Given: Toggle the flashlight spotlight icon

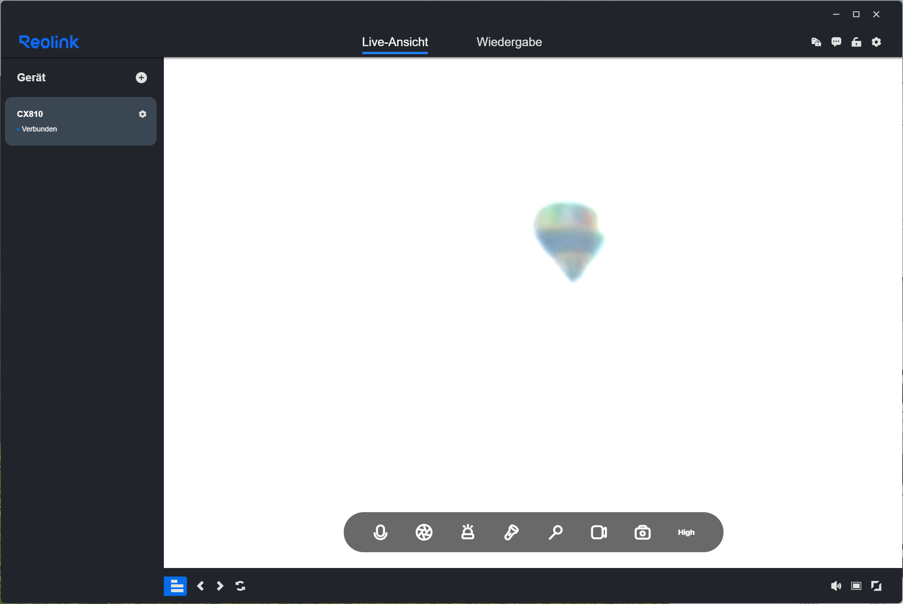Looking at the screenshot, I should click(511, 532).
